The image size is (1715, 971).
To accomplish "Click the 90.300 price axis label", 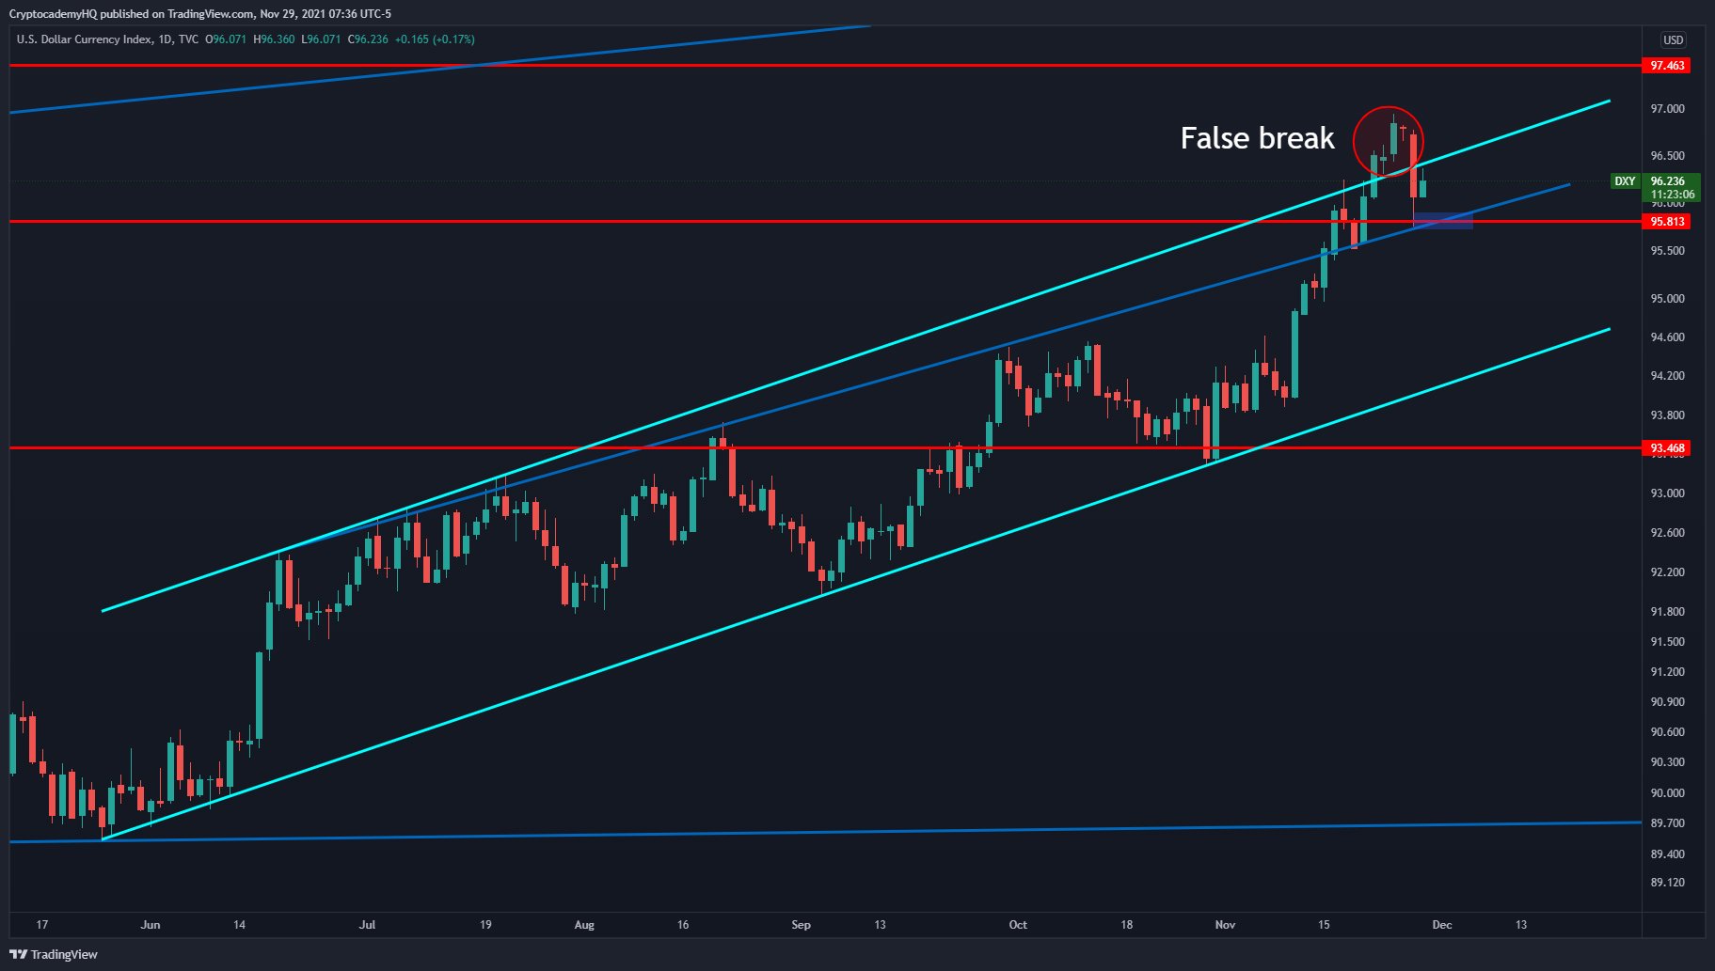I will coord(1667,762).
